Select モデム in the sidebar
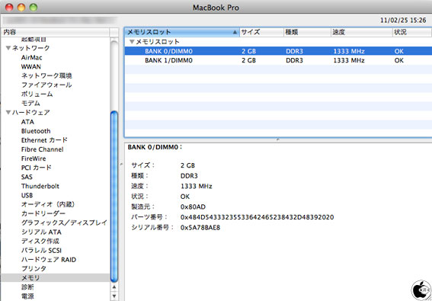The width and height of the screenshot is (432, 301). (x=30, y=104)
